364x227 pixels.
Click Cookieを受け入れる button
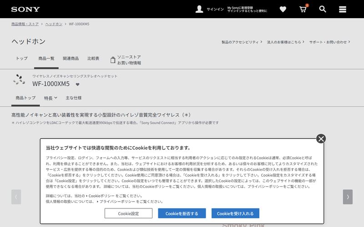(x=235, y=213)
